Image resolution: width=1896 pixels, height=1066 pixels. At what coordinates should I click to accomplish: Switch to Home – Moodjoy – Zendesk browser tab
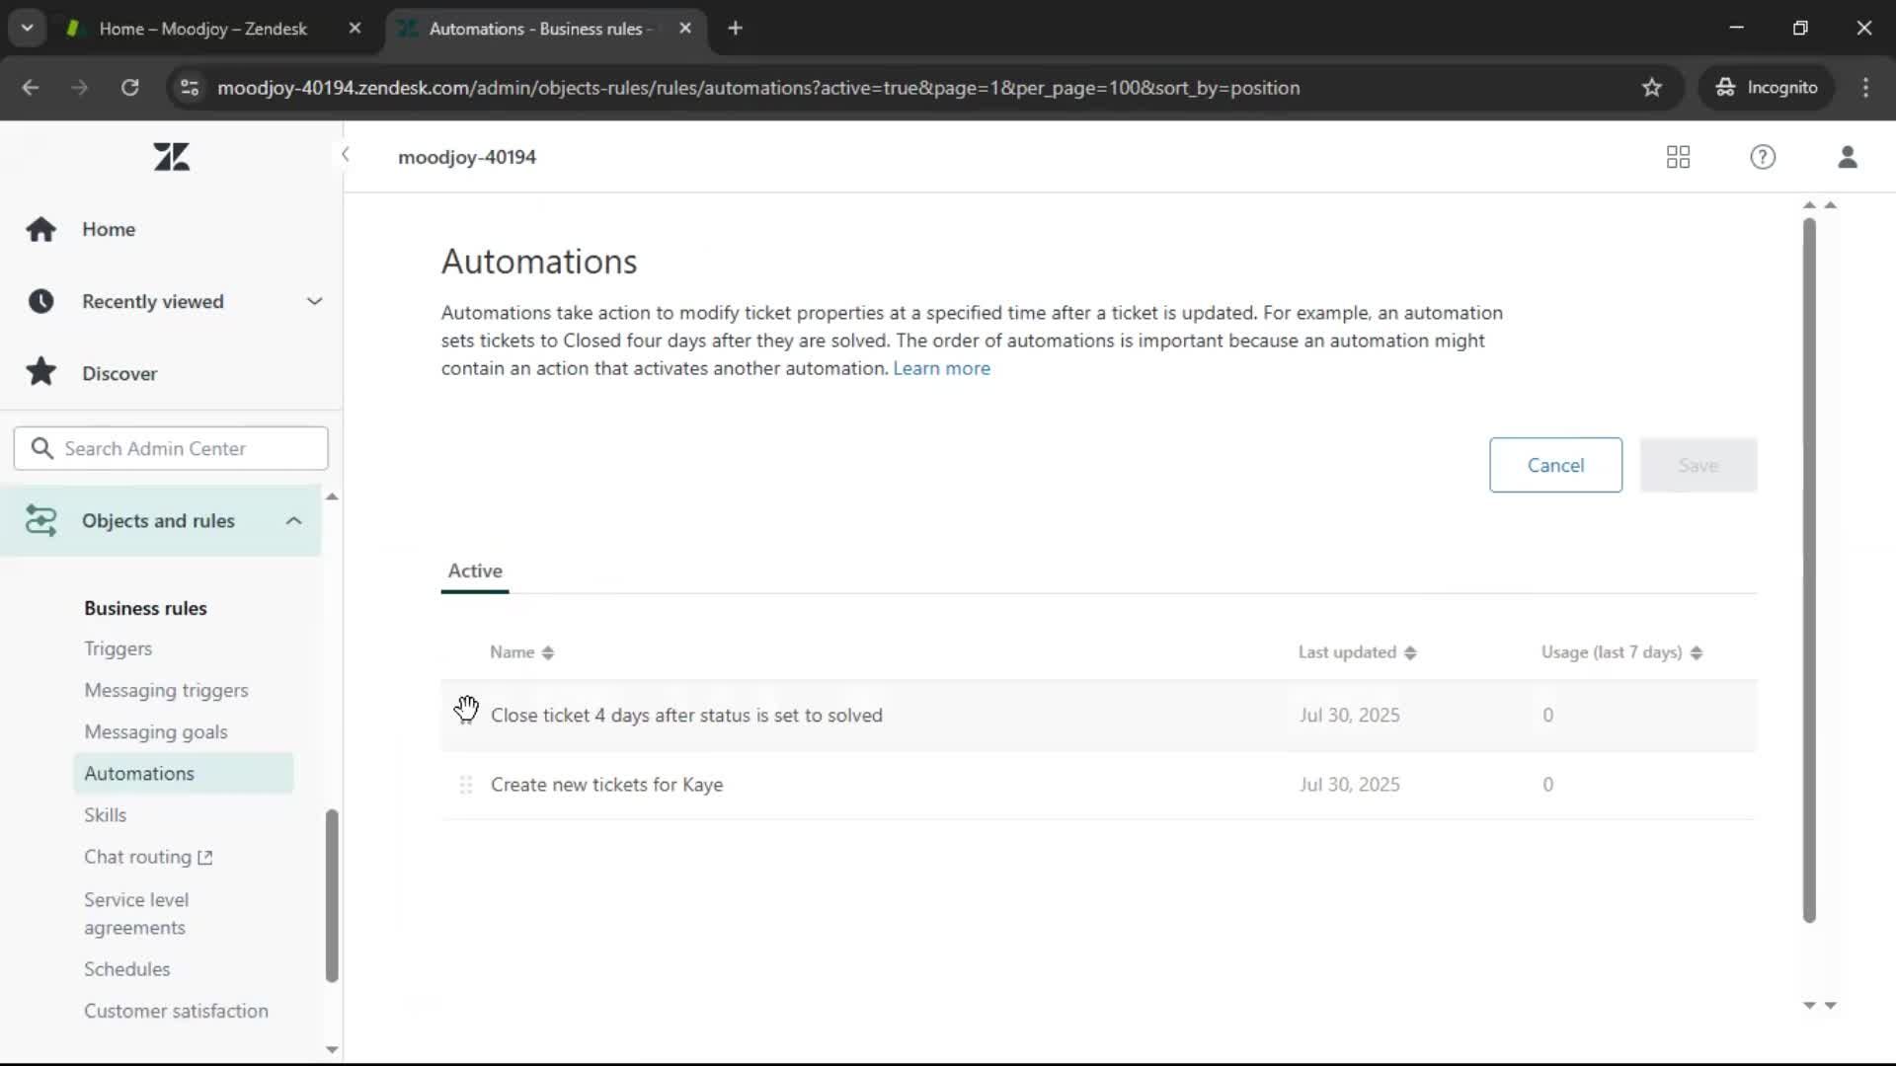pyautogui.click(x=202, y=29)
